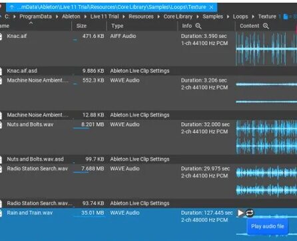
Task: Select Rain and Train.wav file name
Action: tap(30, 213)
